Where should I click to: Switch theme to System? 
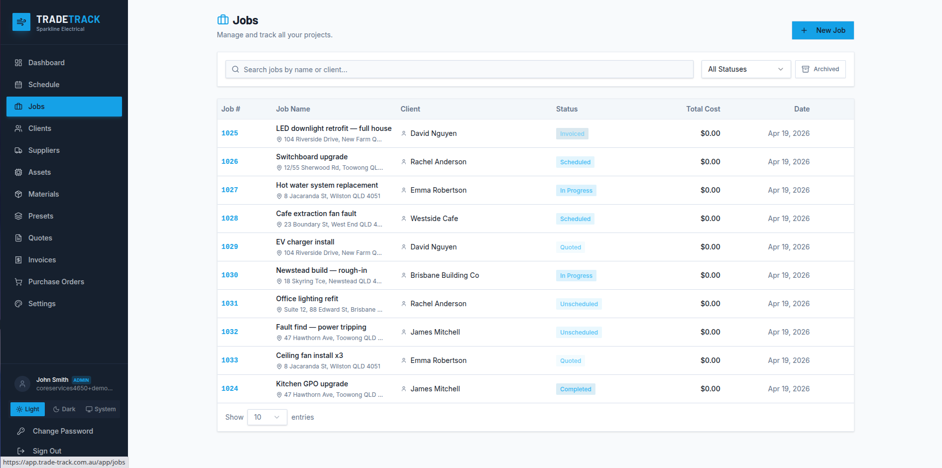(x=101, y=409)
